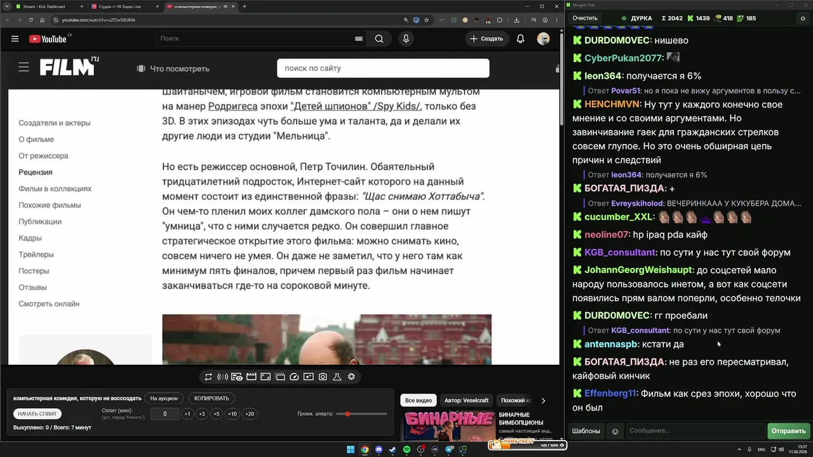Switch to the Stream - Kick Dashboard tab
This screenshot has width=813, height=457.
point(50,6)
